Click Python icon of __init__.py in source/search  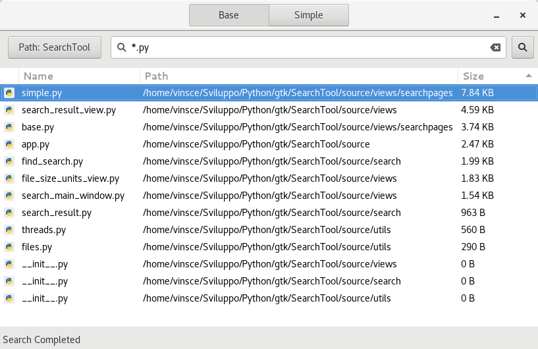tap(9, 281)
